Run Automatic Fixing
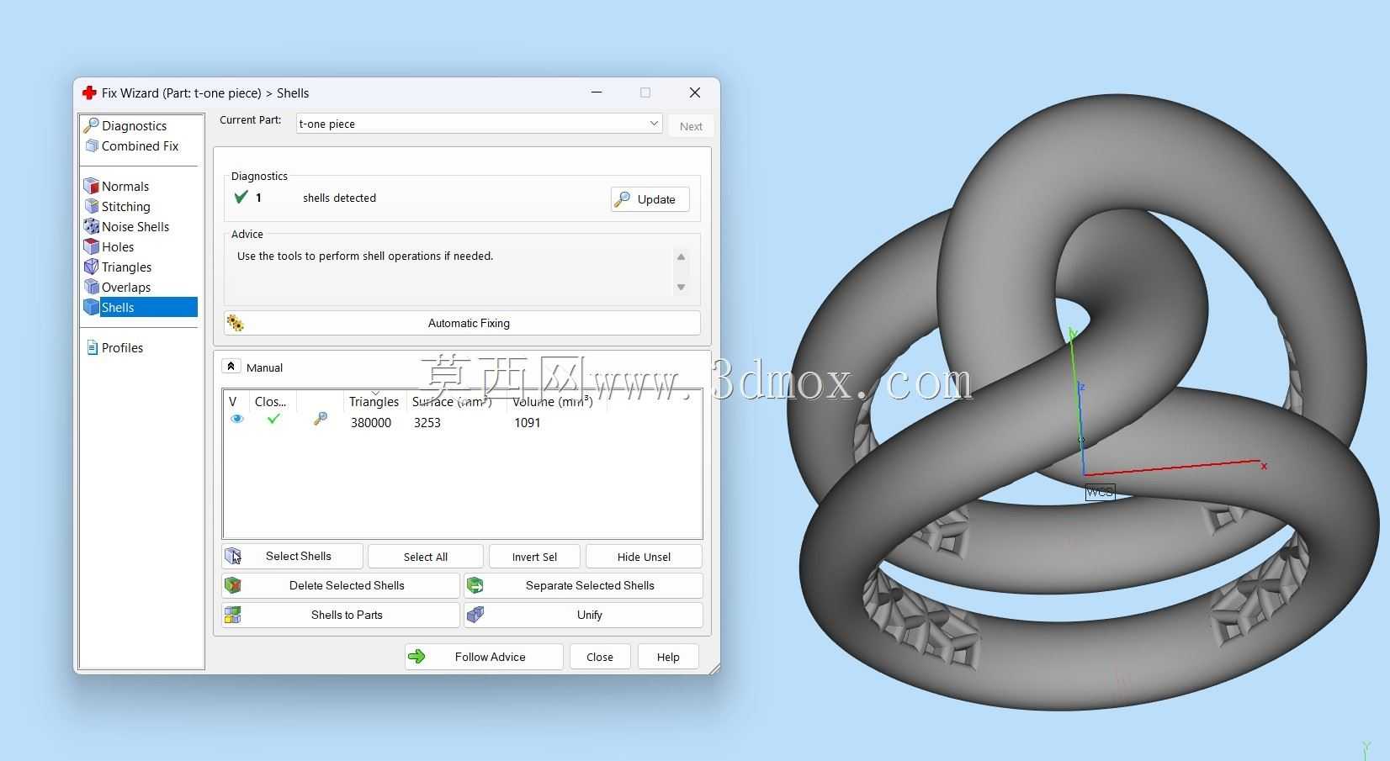1390x761 pixels. [462, 323]
